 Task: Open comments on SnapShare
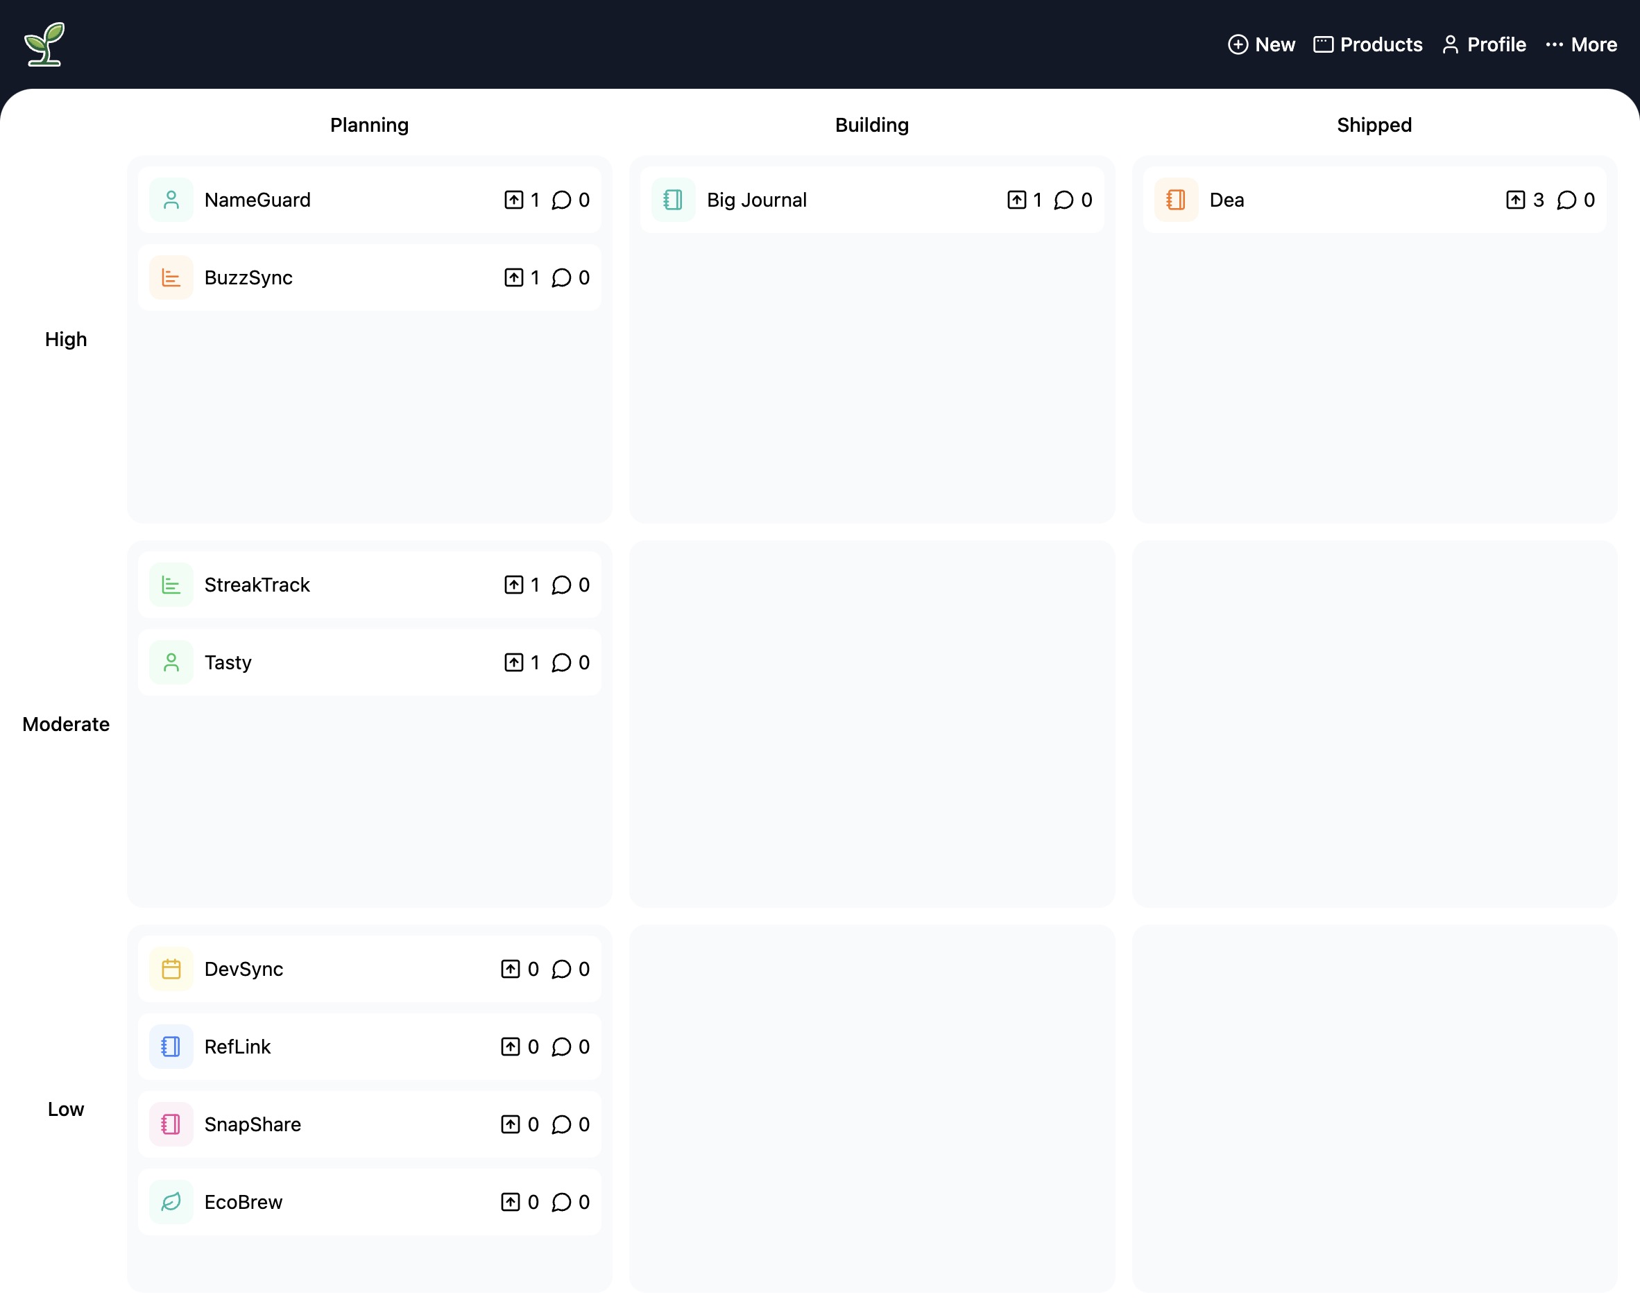pyautogui.click(x=570, y=1124)
